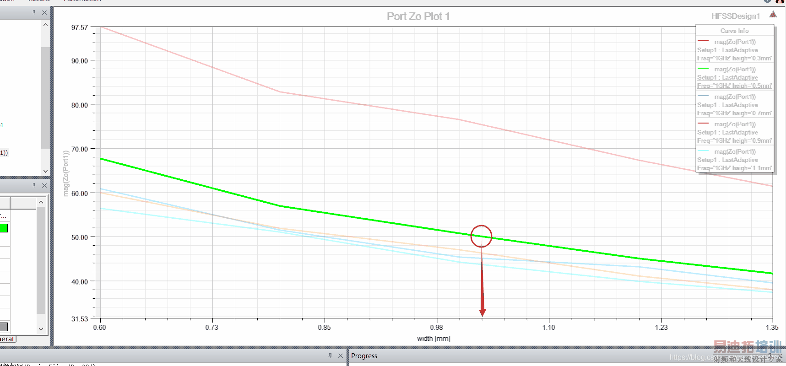The width and height of the screenshot is (786, 366).
Task: Click the 1.35 x-axis tick label
Action: point(772,328)
